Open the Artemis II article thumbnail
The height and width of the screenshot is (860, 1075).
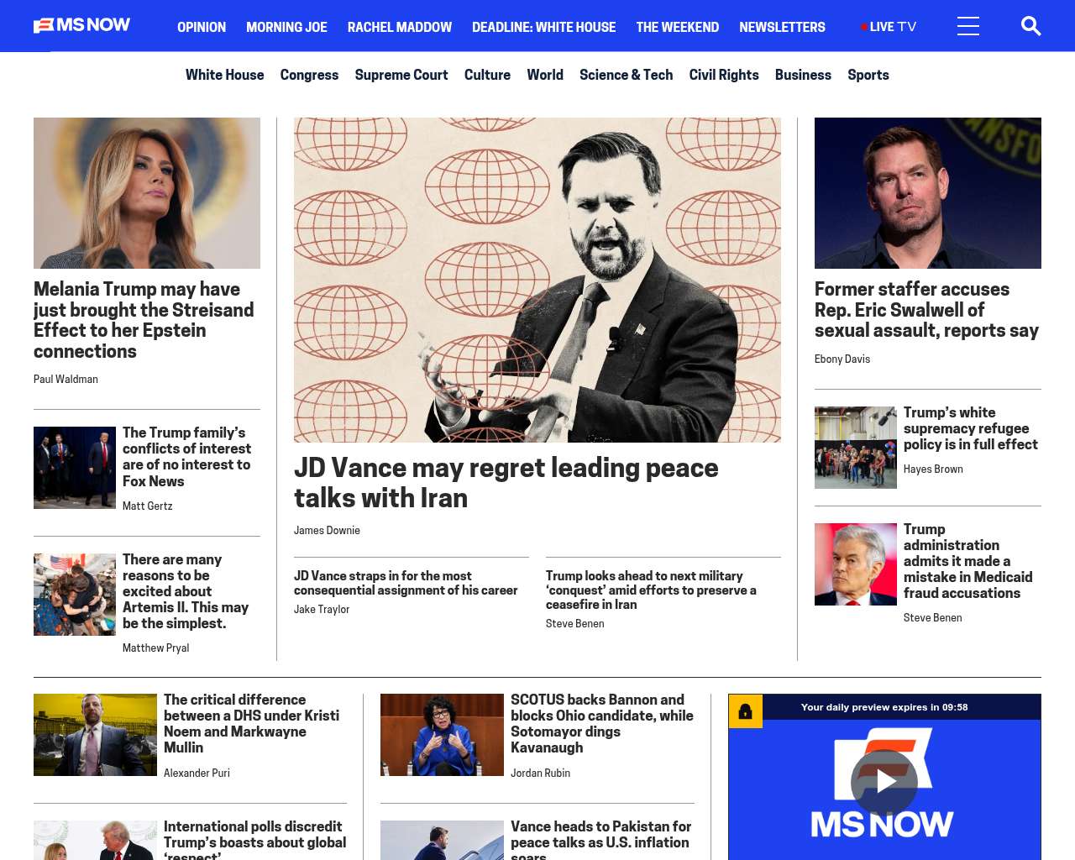pos(75,595)
